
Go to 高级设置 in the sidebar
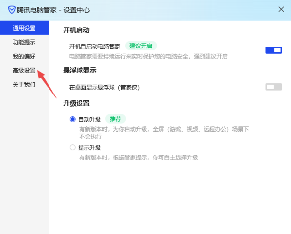[x=24, y=70]
